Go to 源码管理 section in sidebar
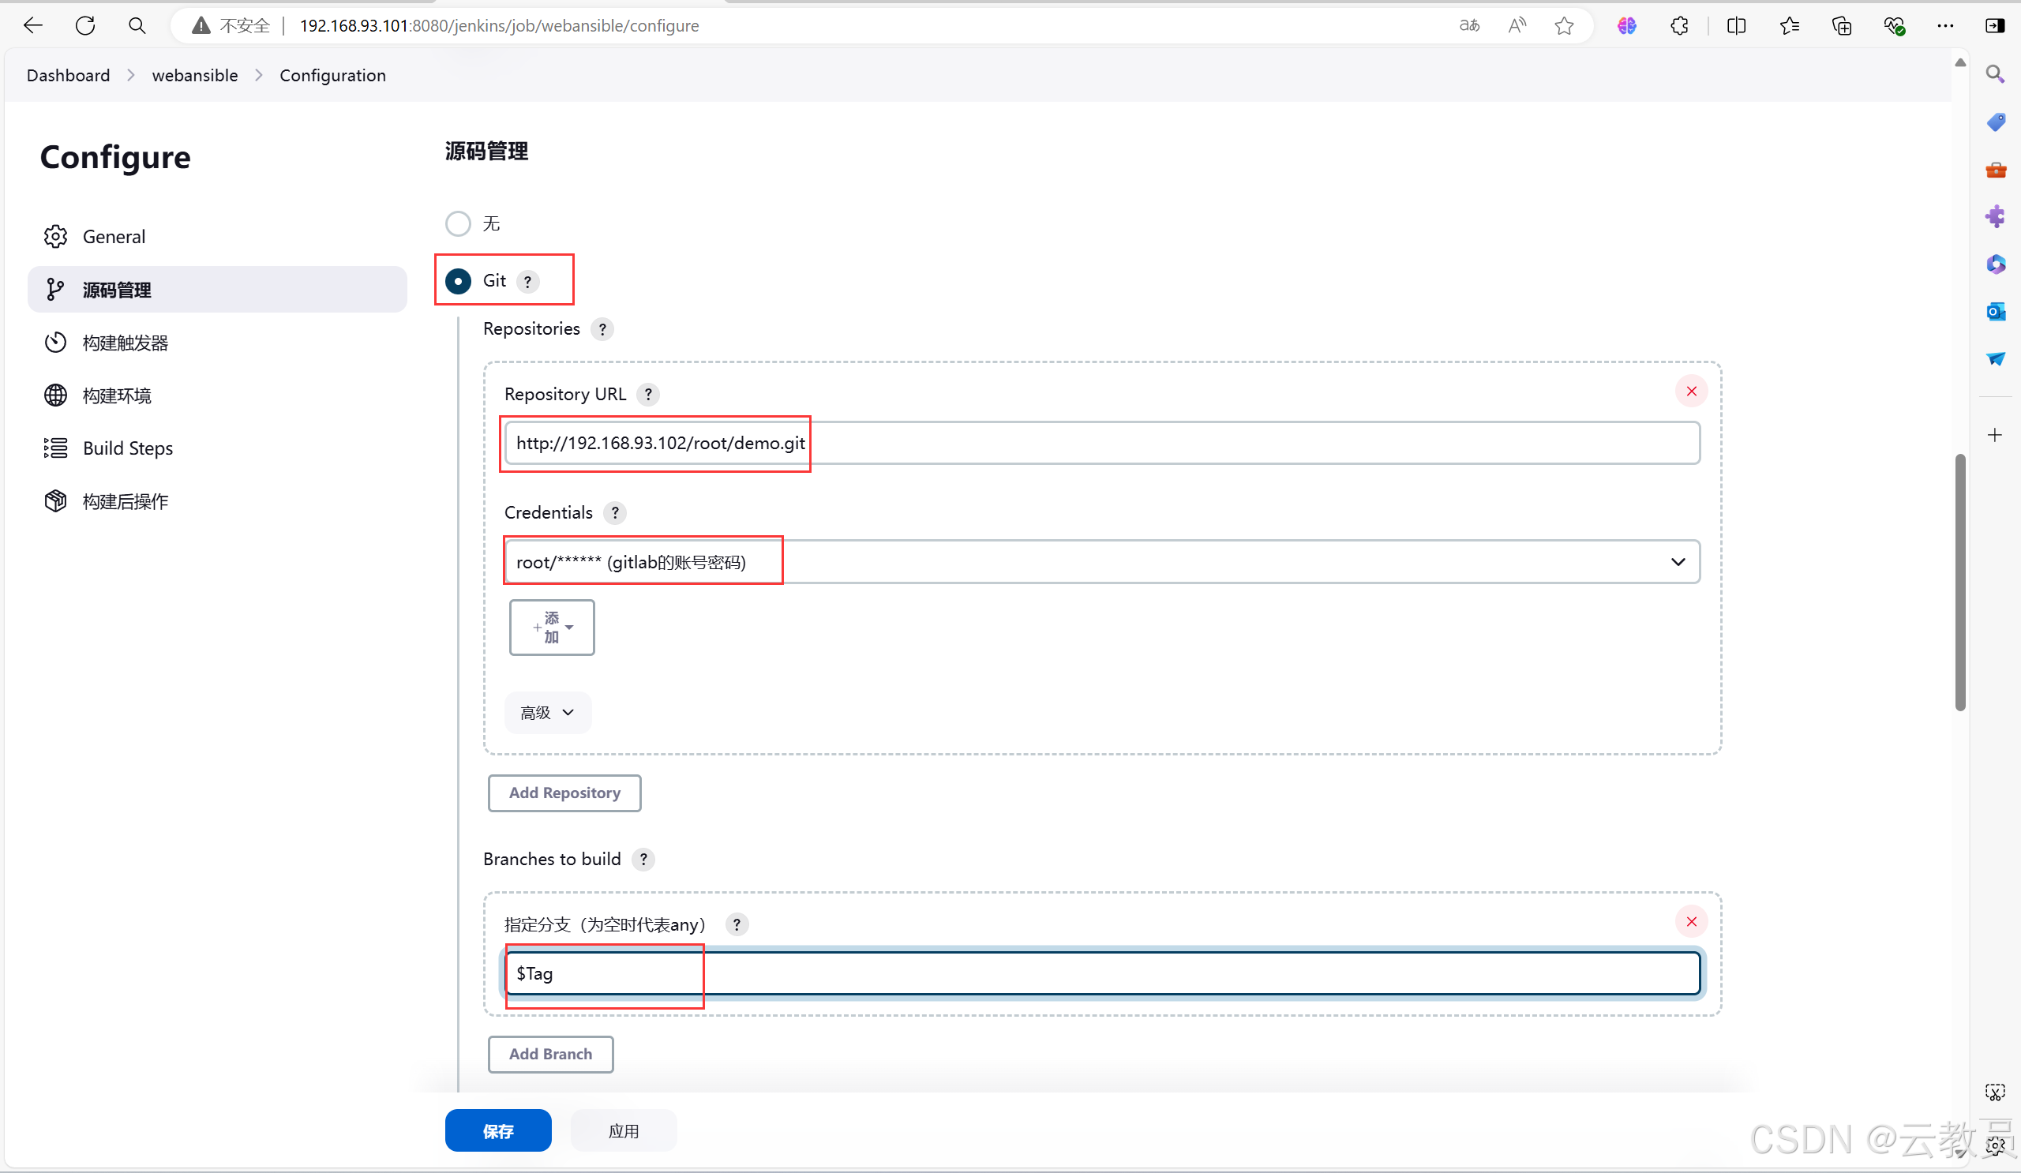Viewport: 2021px width, 1173px height. [217, 290]
